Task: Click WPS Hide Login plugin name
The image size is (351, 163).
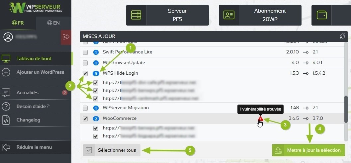Action: click(x=121, y=73)
